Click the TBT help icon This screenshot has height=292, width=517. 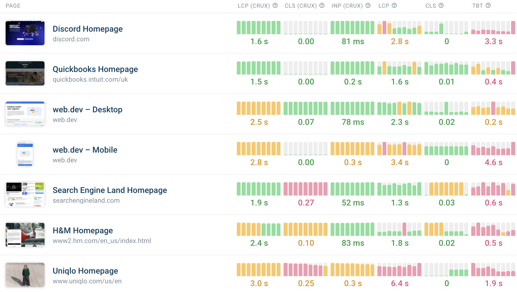pos(488,6)
